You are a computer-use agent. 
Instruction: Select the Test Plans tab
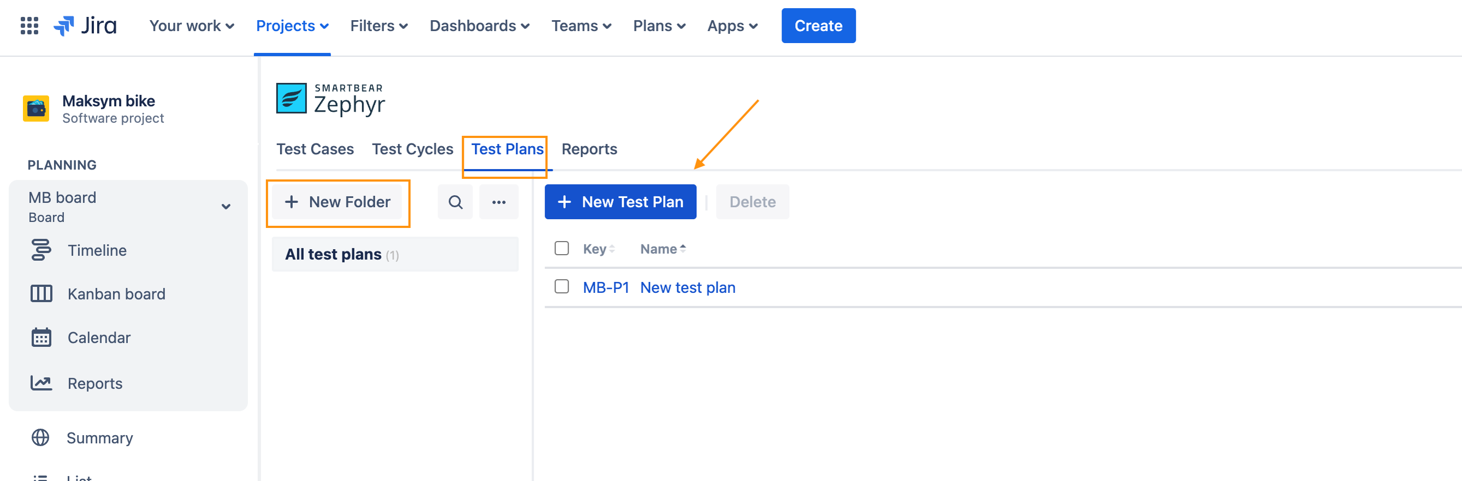507,149
